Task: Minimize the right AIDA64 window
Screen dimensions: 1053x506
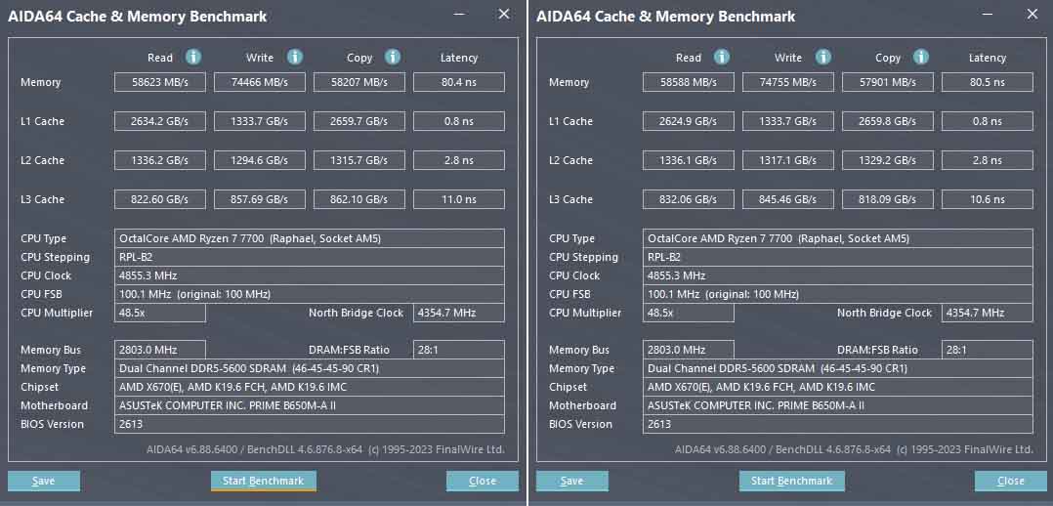Action: [x=989, y=14]
